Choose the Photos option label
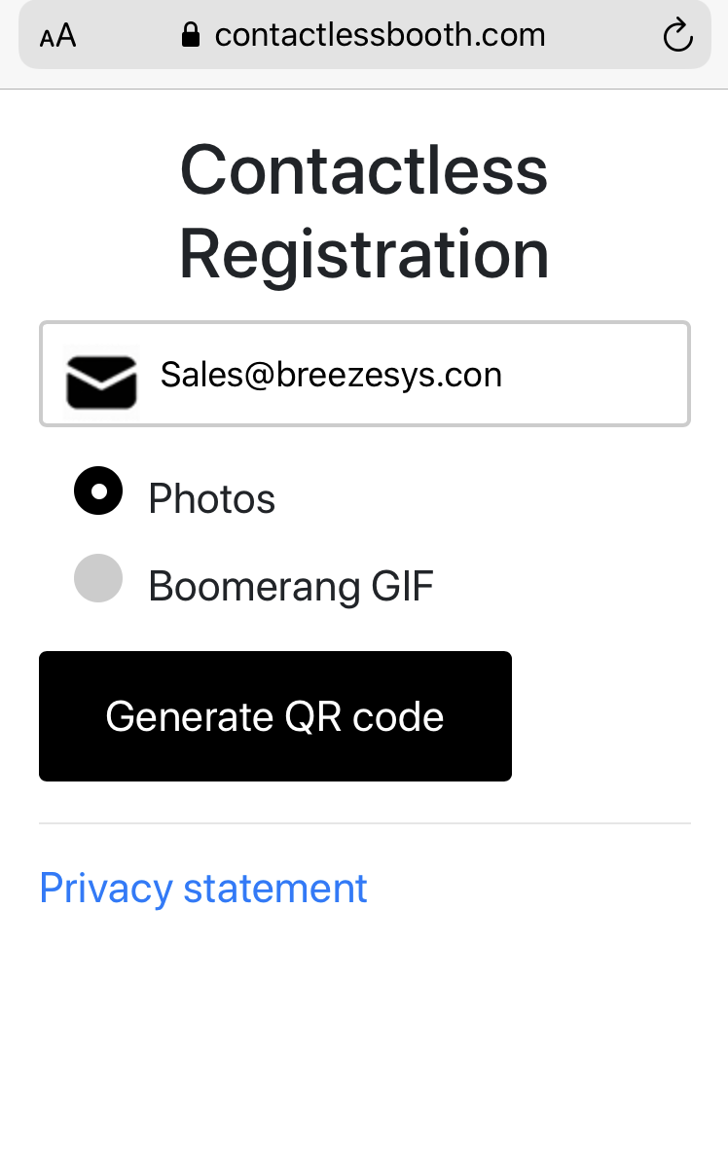The width and height of the screenshot is (728, 1163). (211, 498)
